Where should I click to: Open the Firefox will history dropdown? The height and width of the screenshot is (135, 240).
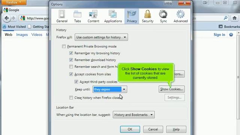101,37
